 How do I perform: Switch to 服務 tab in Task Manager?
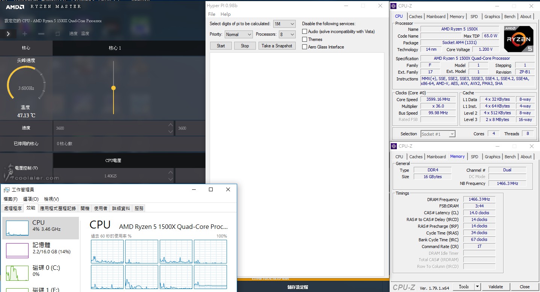(139, 208)
